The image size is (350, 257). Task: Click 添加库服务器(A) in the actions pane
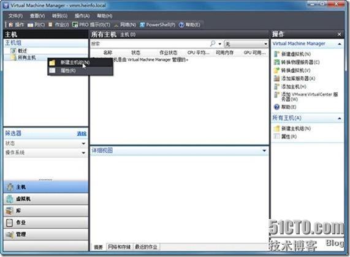pyautogui.click(x=294, y=78)
